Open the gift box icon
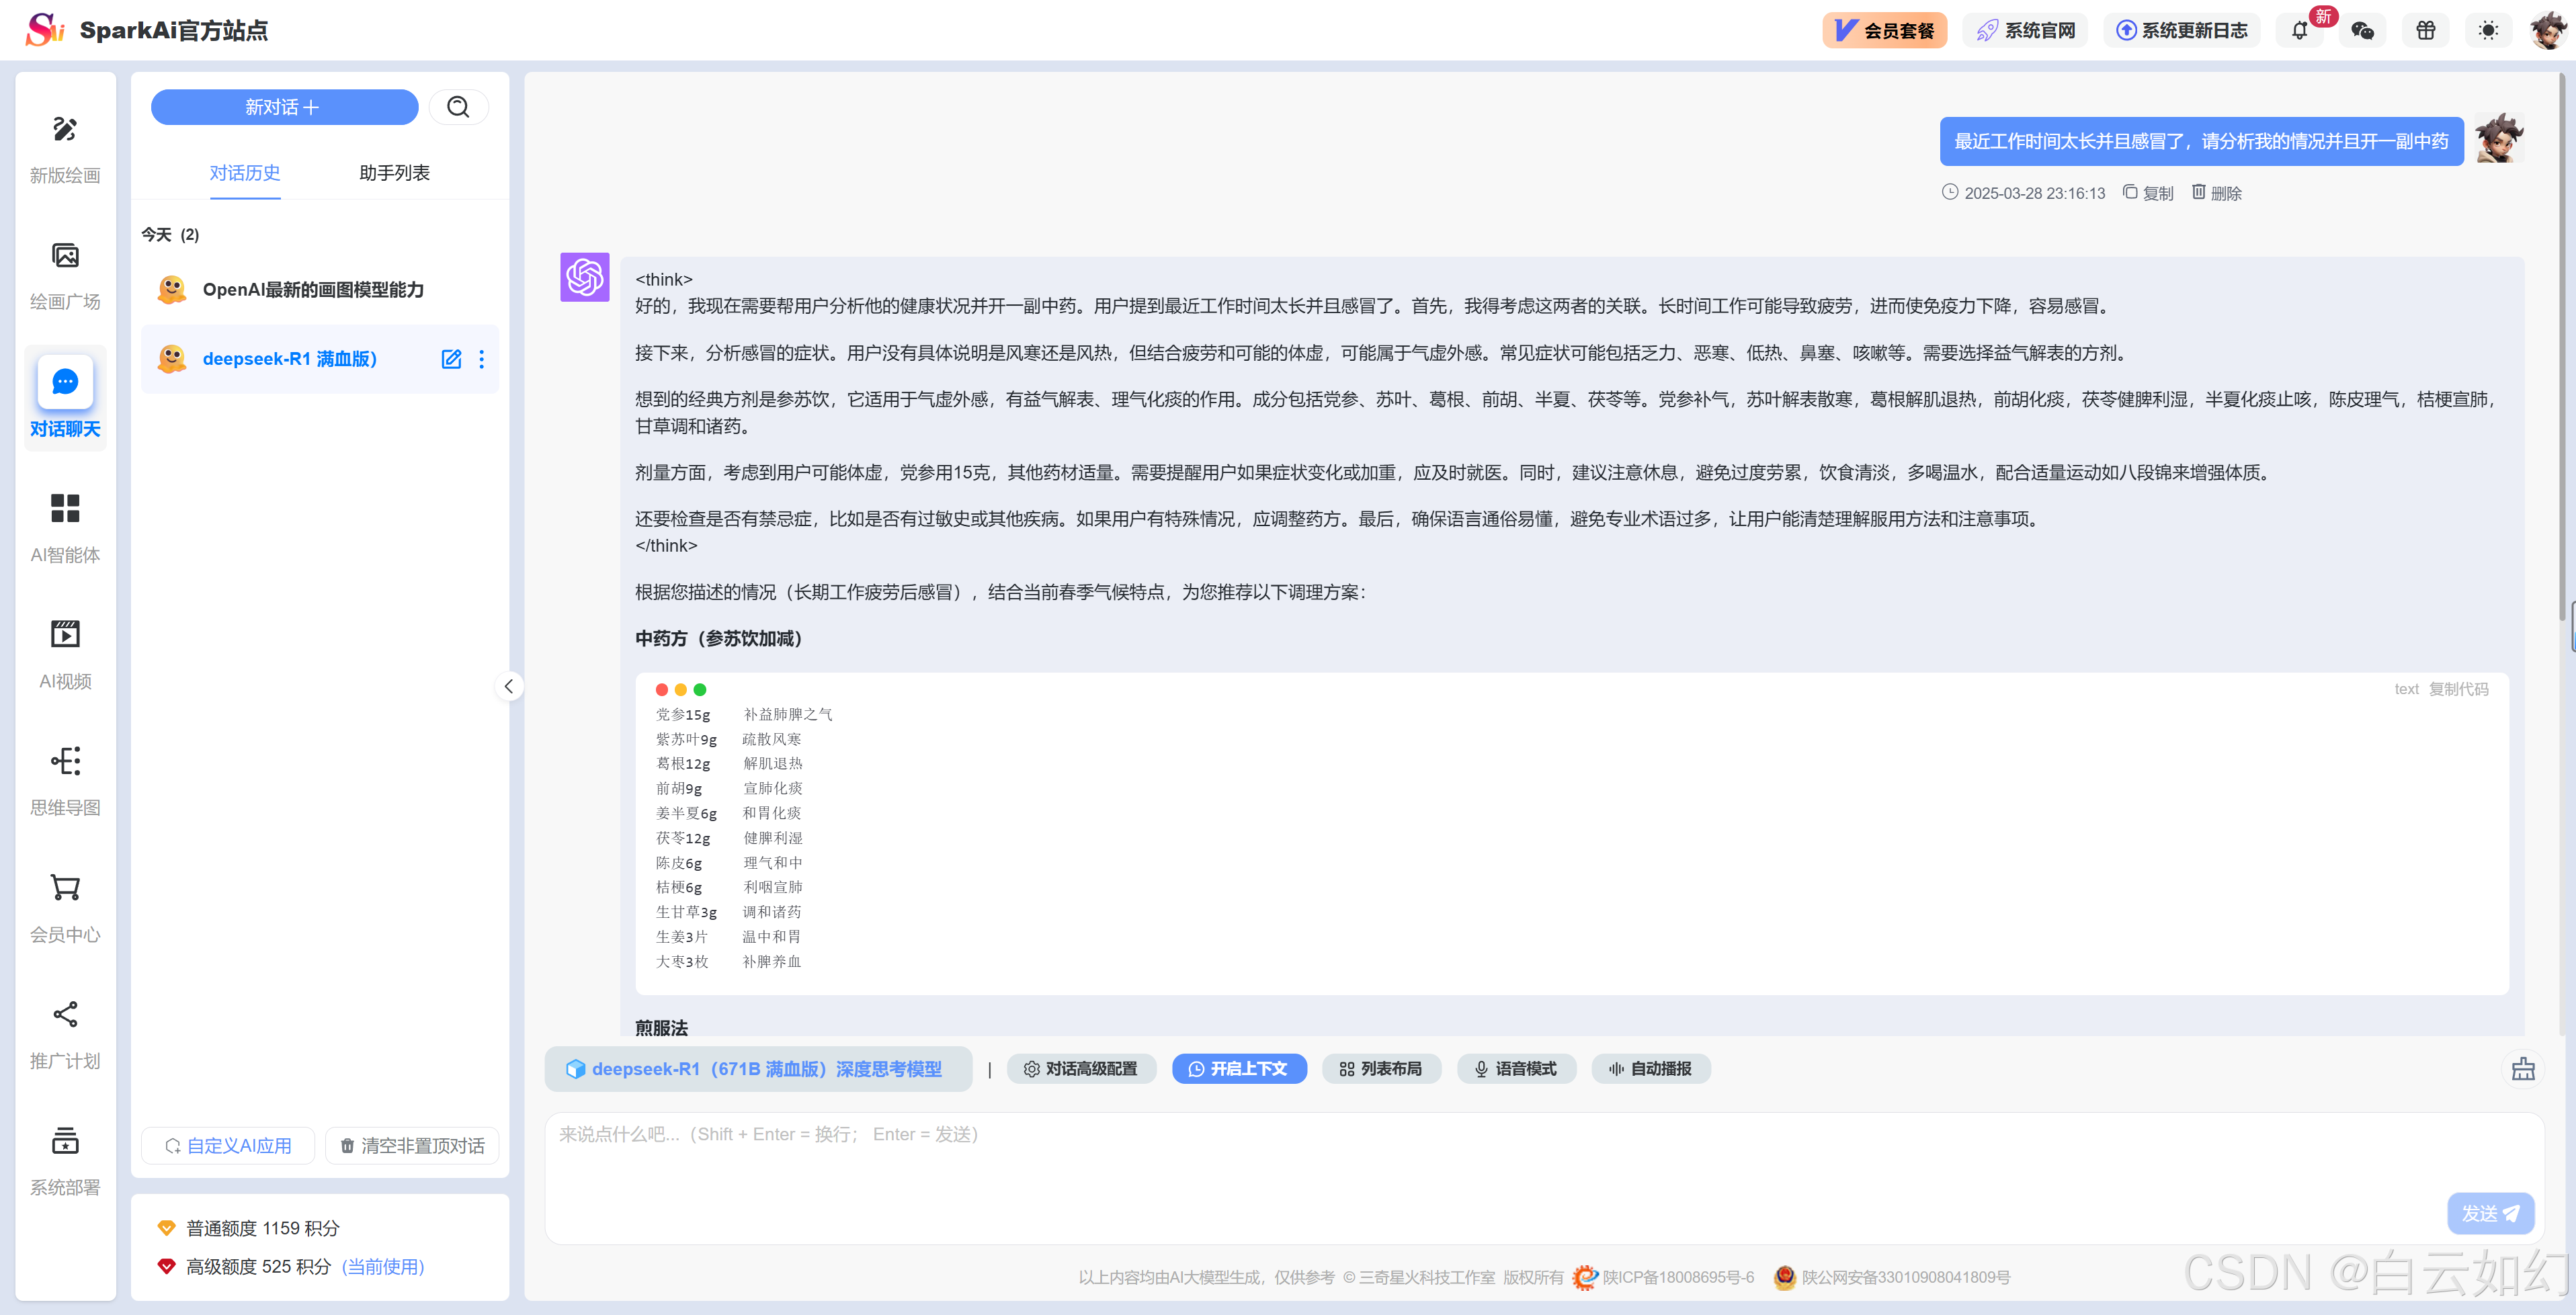Image resolution: width=2576 pixels, height=1315 pixels. tap(2425, 30)
